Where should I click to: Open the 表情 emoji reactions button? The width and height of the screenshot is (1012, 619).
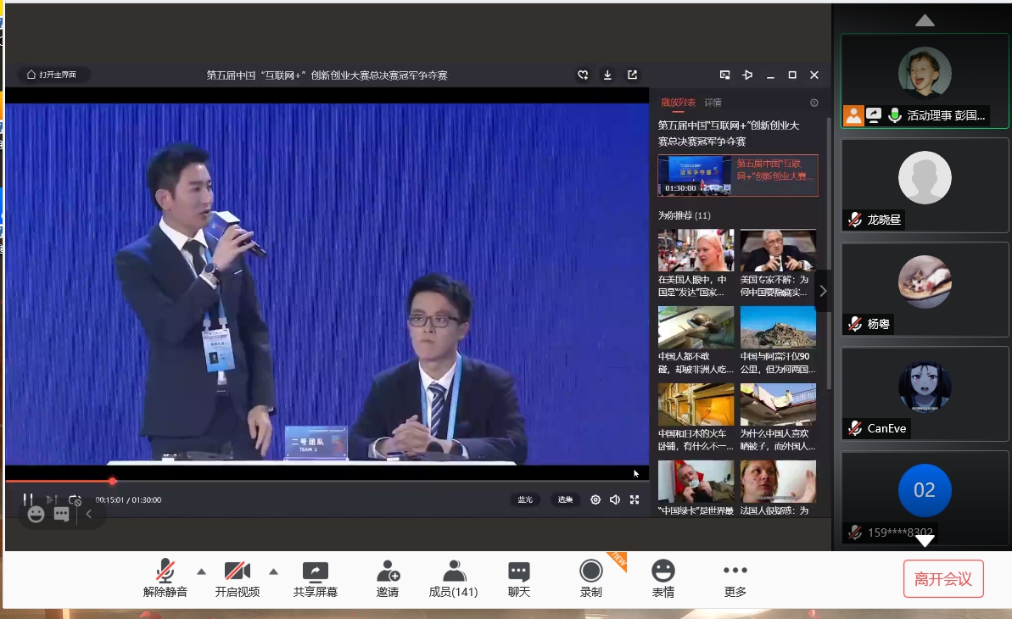click(x=663, y=578)
